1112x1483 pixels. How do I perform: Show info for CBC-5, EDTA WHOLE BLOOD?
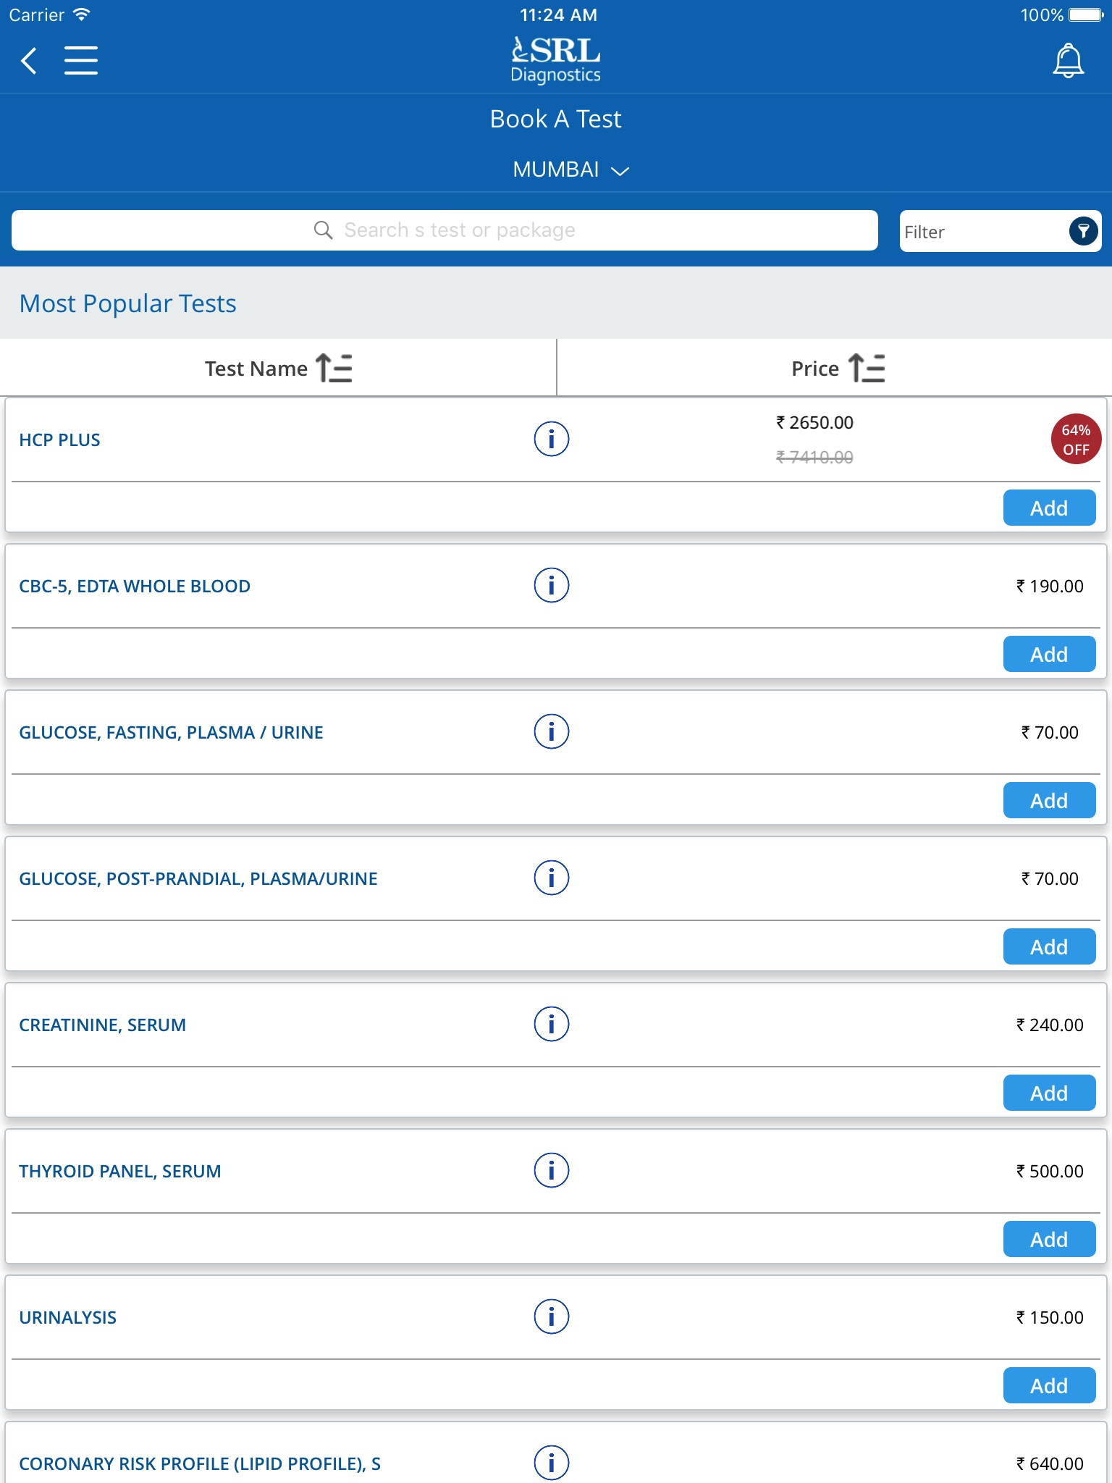(552, 585)
